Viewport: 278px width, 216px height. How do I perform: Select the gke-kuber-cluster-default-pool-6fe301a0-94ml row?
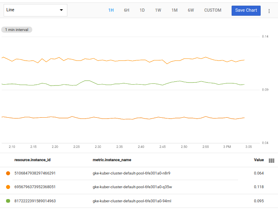tap(132, 201)
